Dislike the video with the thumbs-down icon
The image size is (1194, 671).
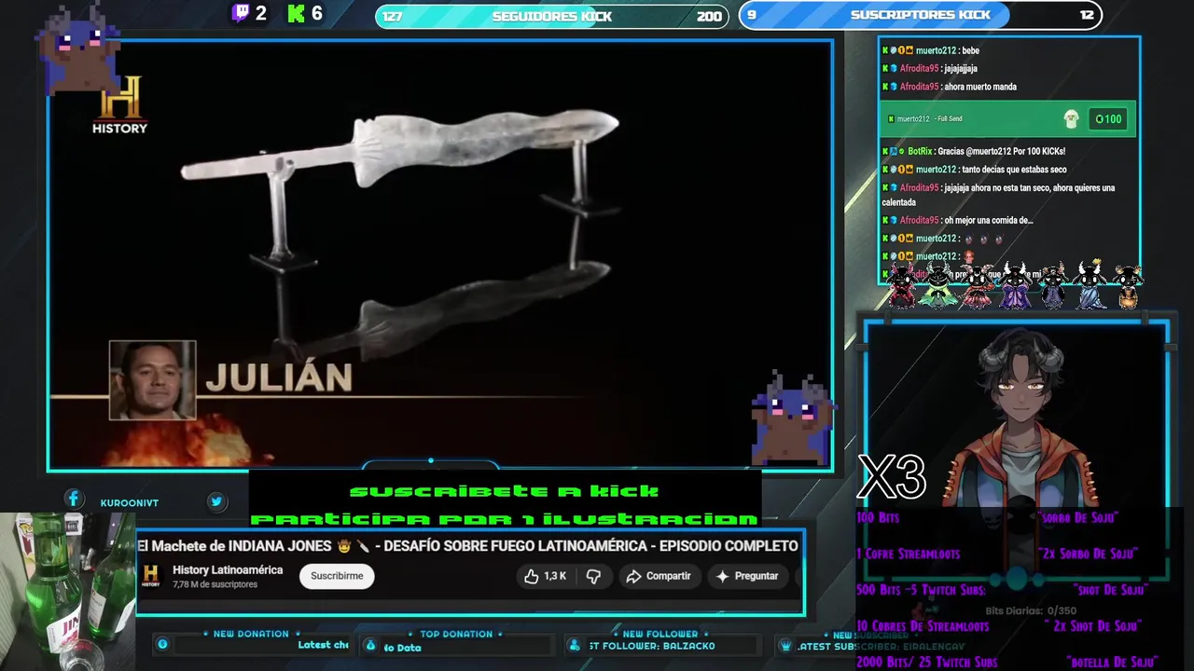(x=593, y=576)
